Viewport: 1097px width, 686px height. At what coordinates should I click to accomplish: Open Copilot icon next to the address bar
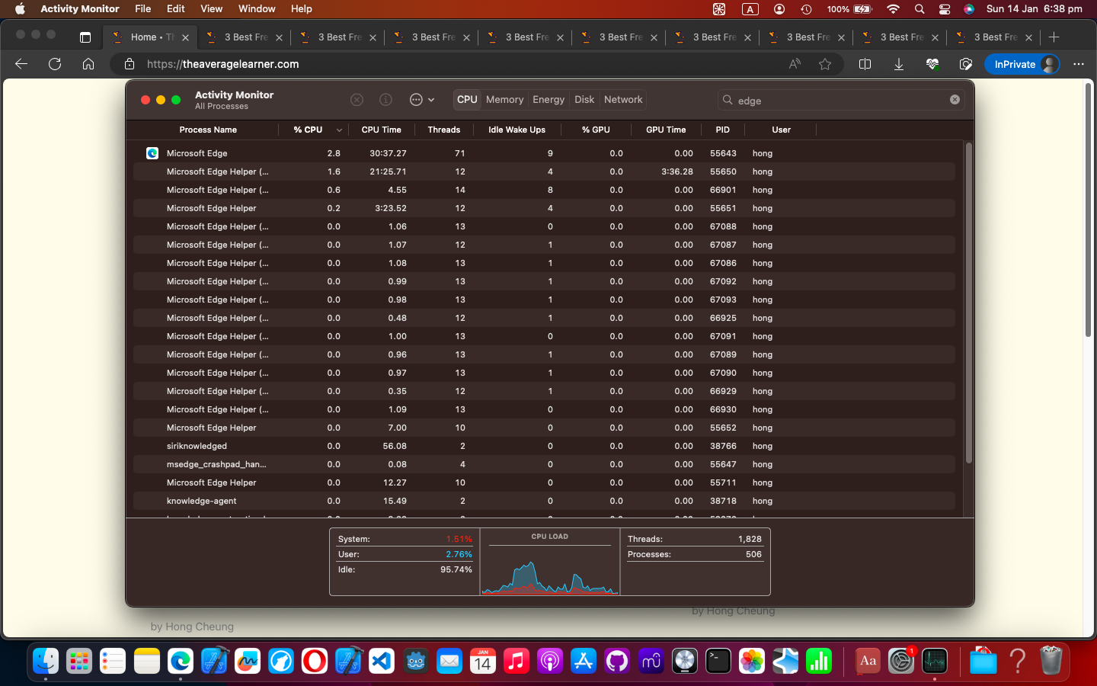pyautogui.click(x=965, y=64)
